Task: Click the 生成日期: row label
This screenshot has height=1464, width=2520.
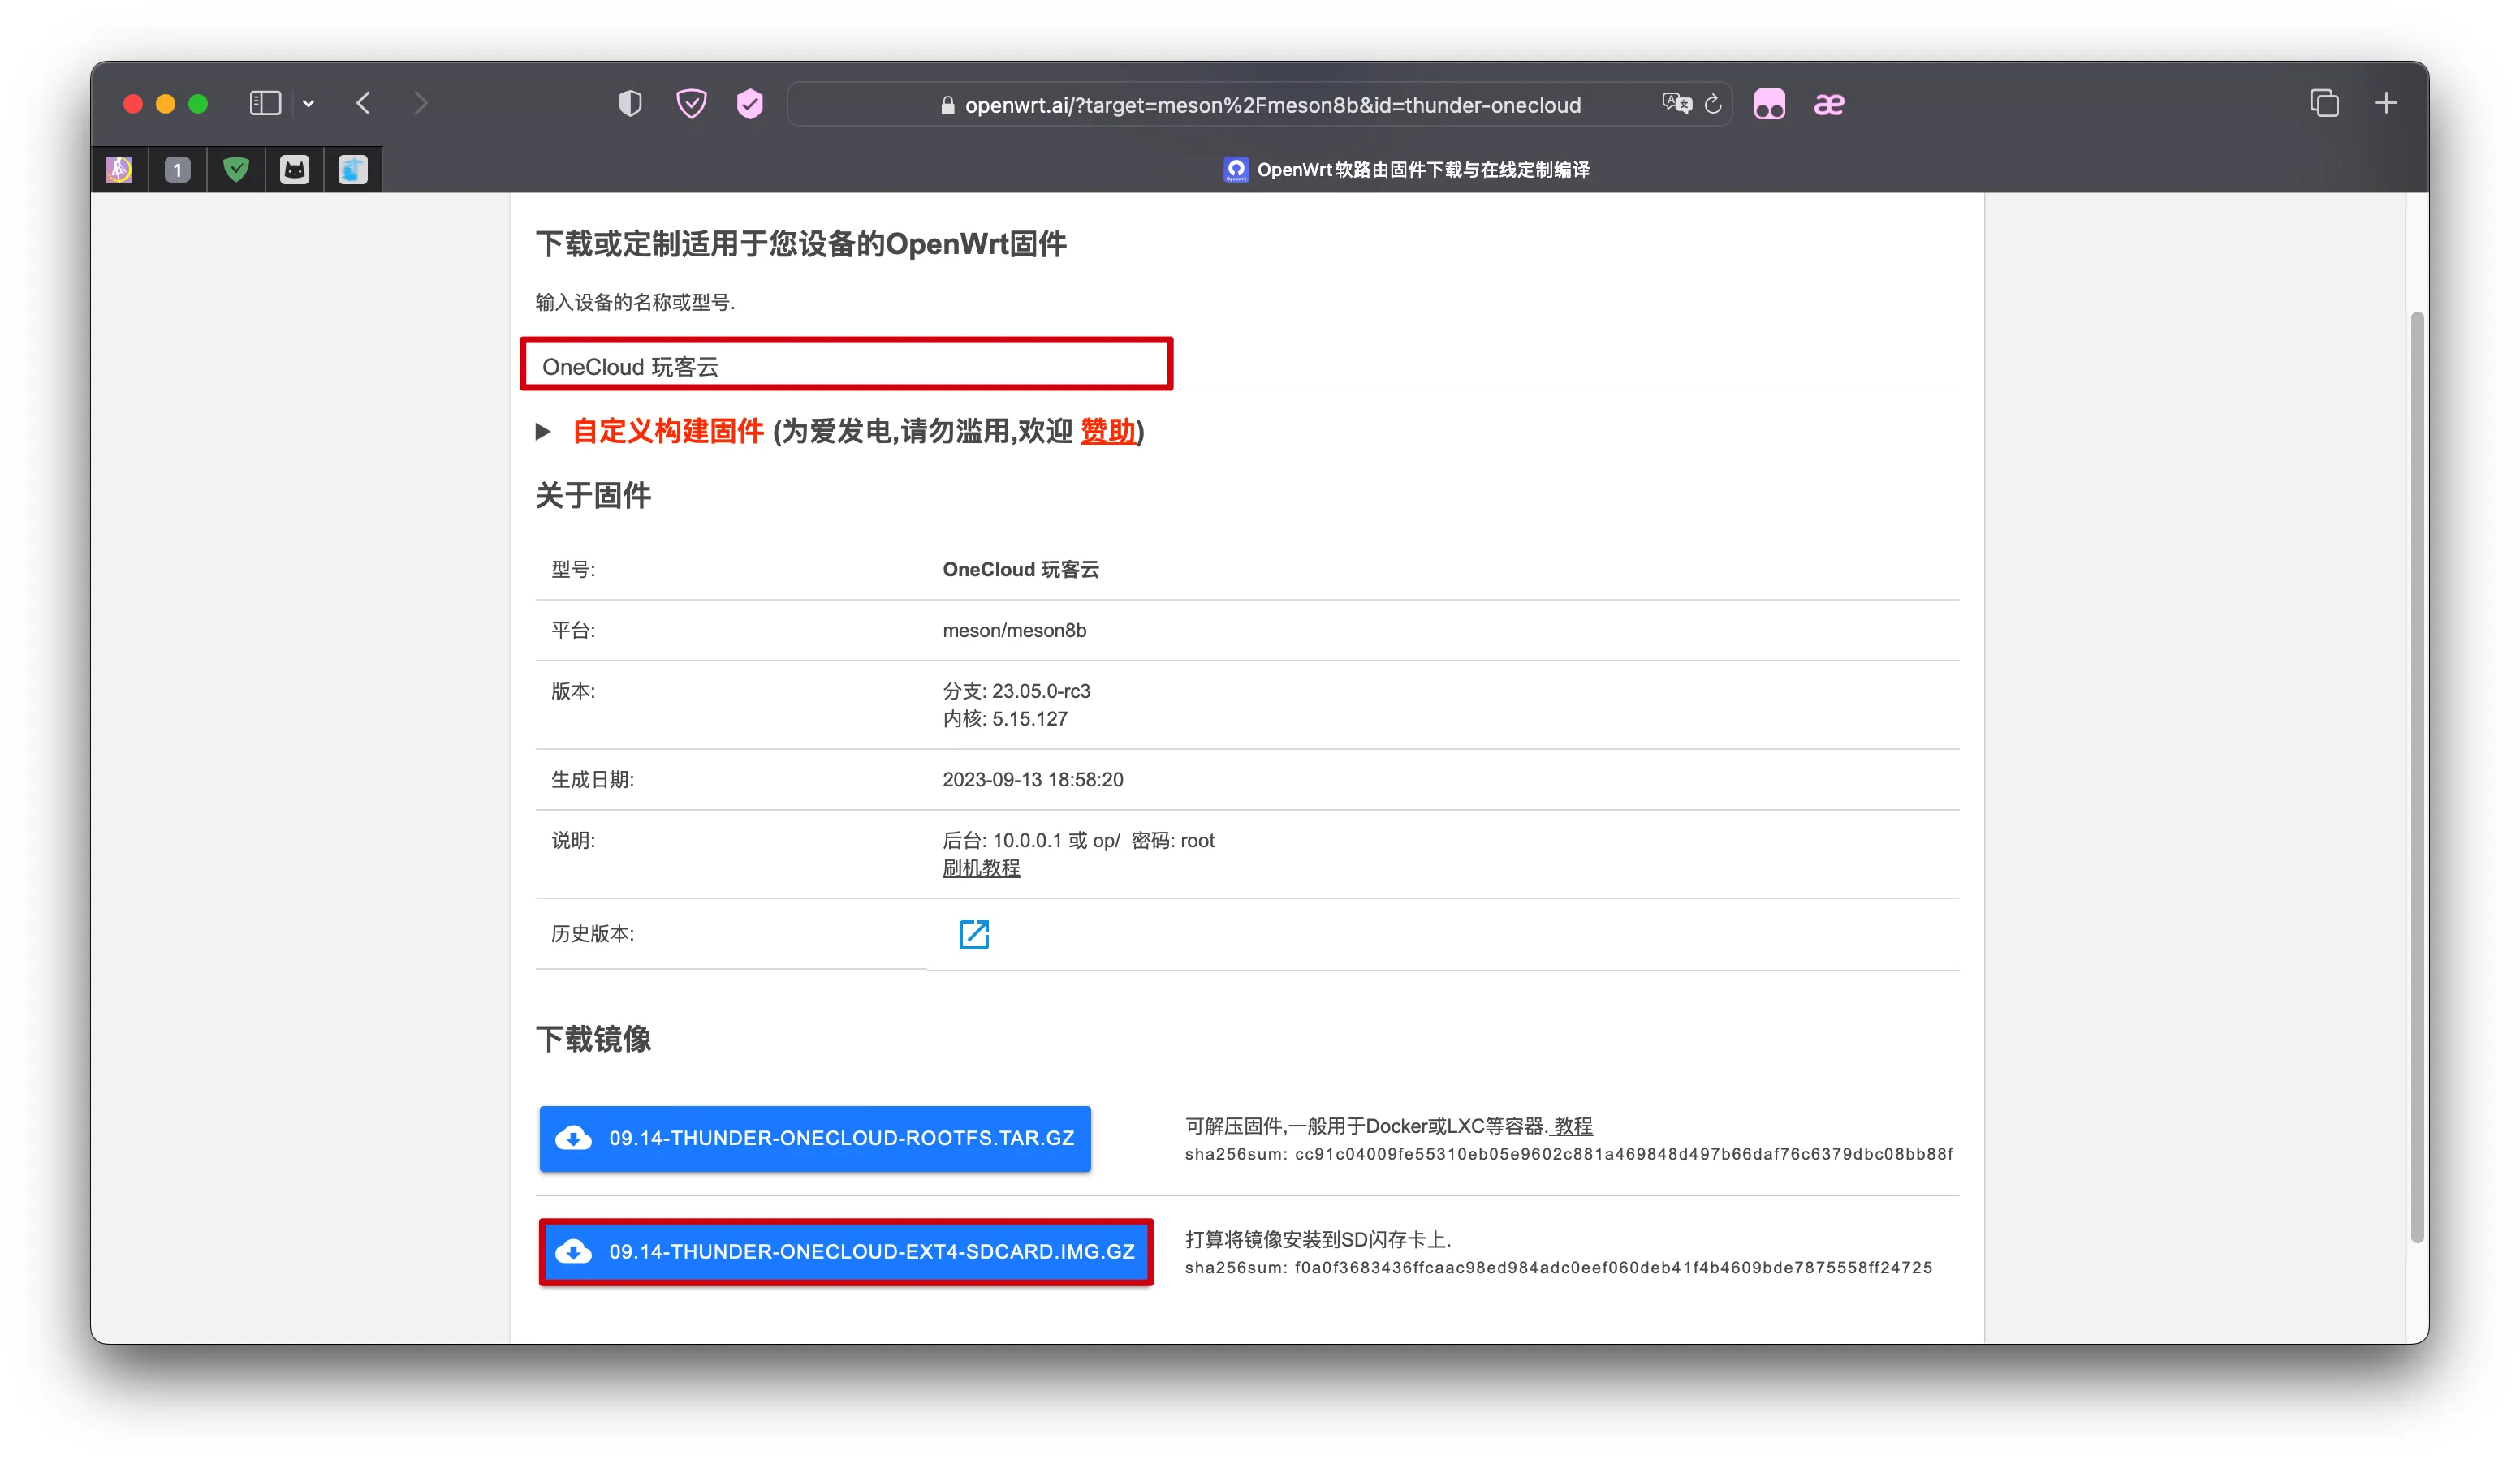Action: tap(592, 779)
